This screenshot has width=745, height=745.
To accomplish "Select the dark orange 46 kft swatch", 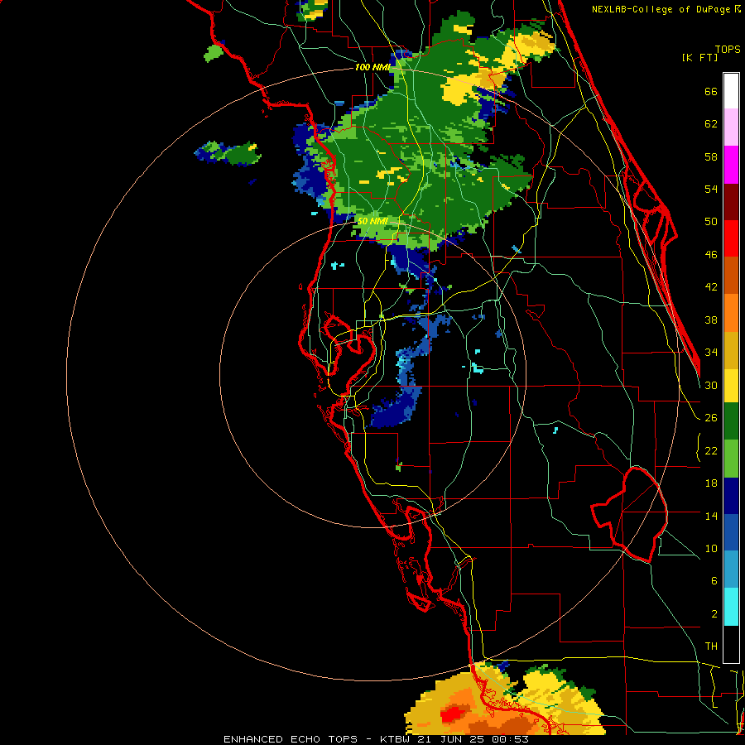I will 731,275.
